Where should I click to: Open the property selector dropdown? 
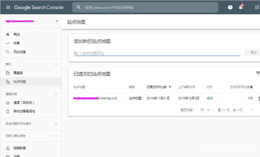32,21
